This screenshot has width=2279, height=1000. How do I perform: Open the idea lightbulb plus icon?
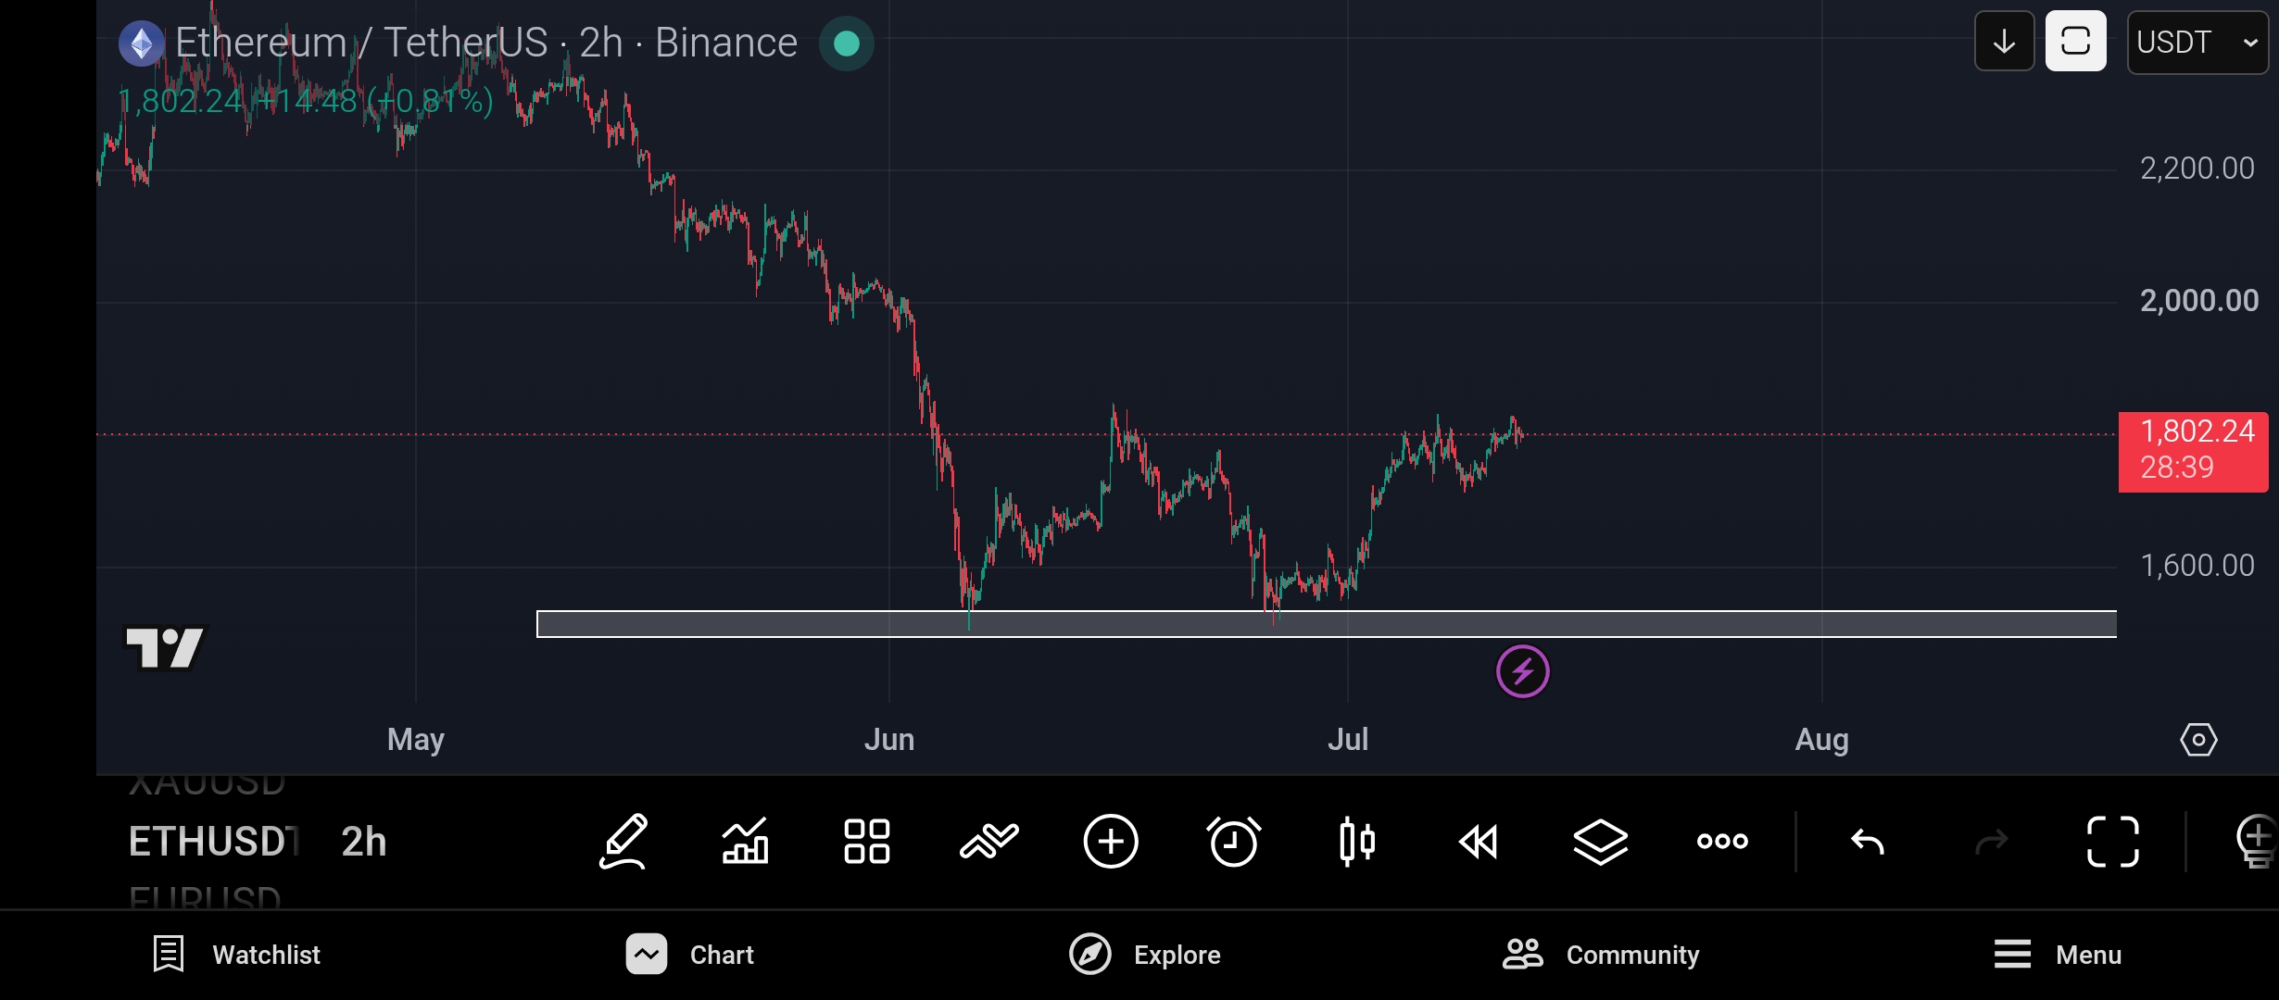[x=2257, y=842]
